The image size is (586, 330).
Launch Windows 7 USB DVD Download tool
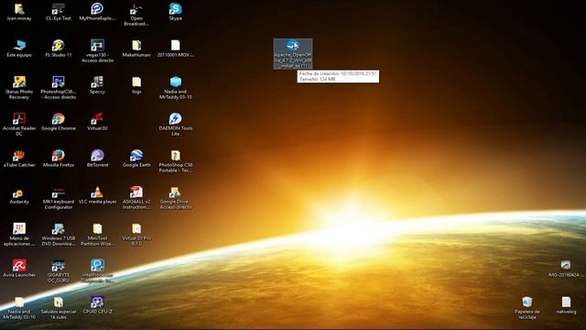(x=59, y=229)
